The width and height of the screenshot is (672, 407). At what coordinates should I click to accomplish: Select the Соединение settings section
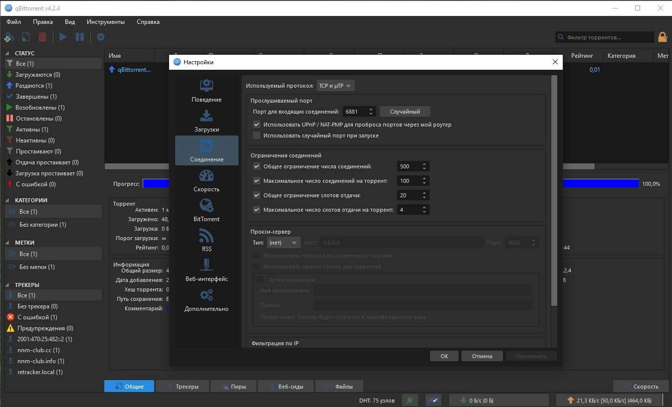click(x=207, y=150)
